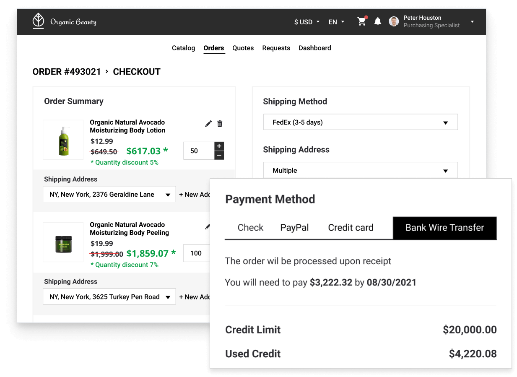Click the Body Lotion product thumbnail
This screenshot has height=377, width=517.
(x=63, y=140)
